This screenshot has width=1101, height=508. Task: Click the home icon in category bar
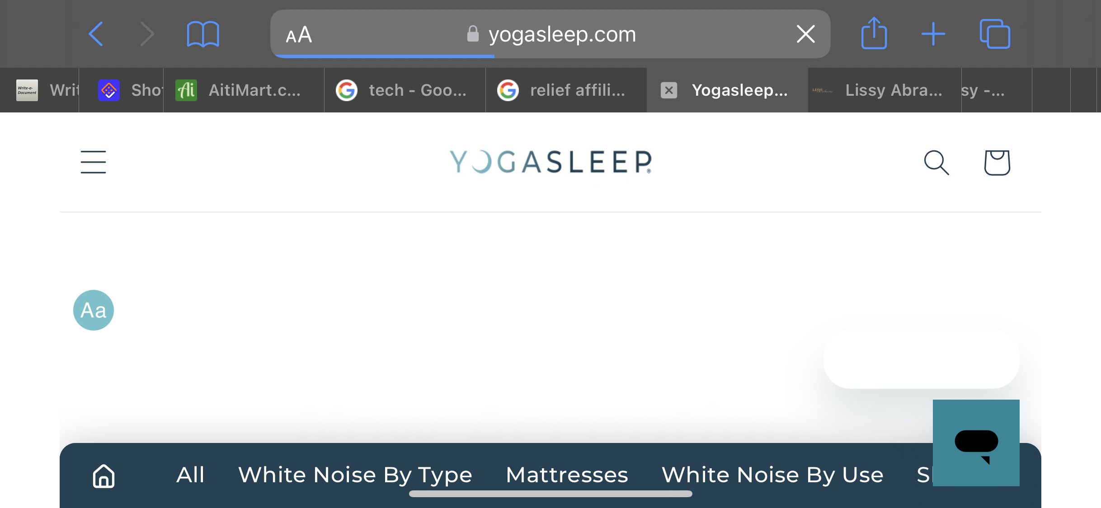pyautogui.click(x=104, y=476)
